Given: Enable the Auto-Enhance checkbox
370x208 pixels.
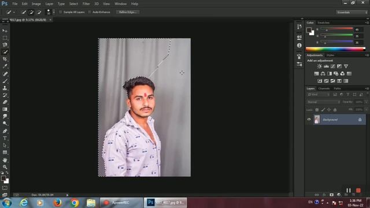Looking at the screenshot, I should [90, 12].
